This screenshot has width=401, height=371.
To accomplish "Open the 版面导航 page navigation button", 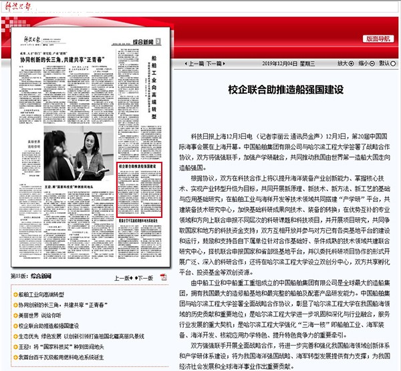I will click(378, 39).
